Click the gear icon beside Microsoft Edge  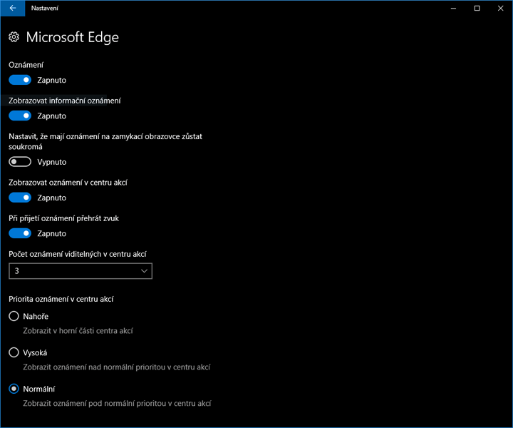(14, 37)
